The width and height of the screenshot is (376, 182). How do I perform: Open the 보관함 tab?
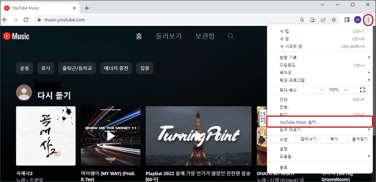coord(205,36)
